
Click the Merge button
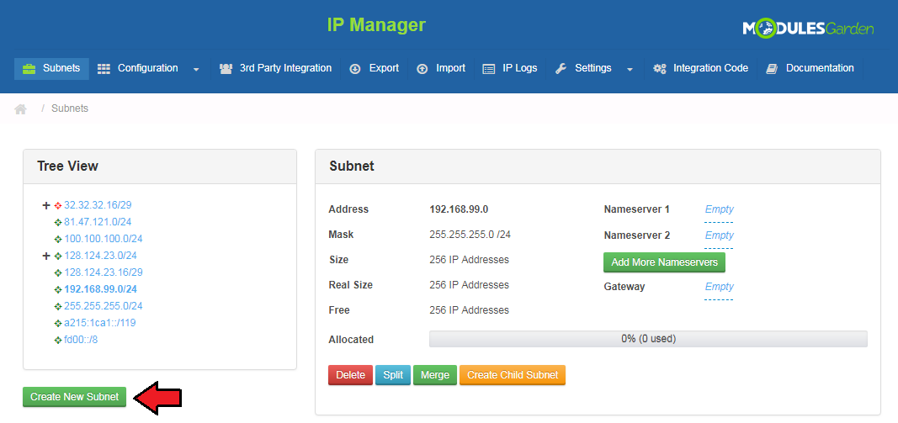coord(435,376)
